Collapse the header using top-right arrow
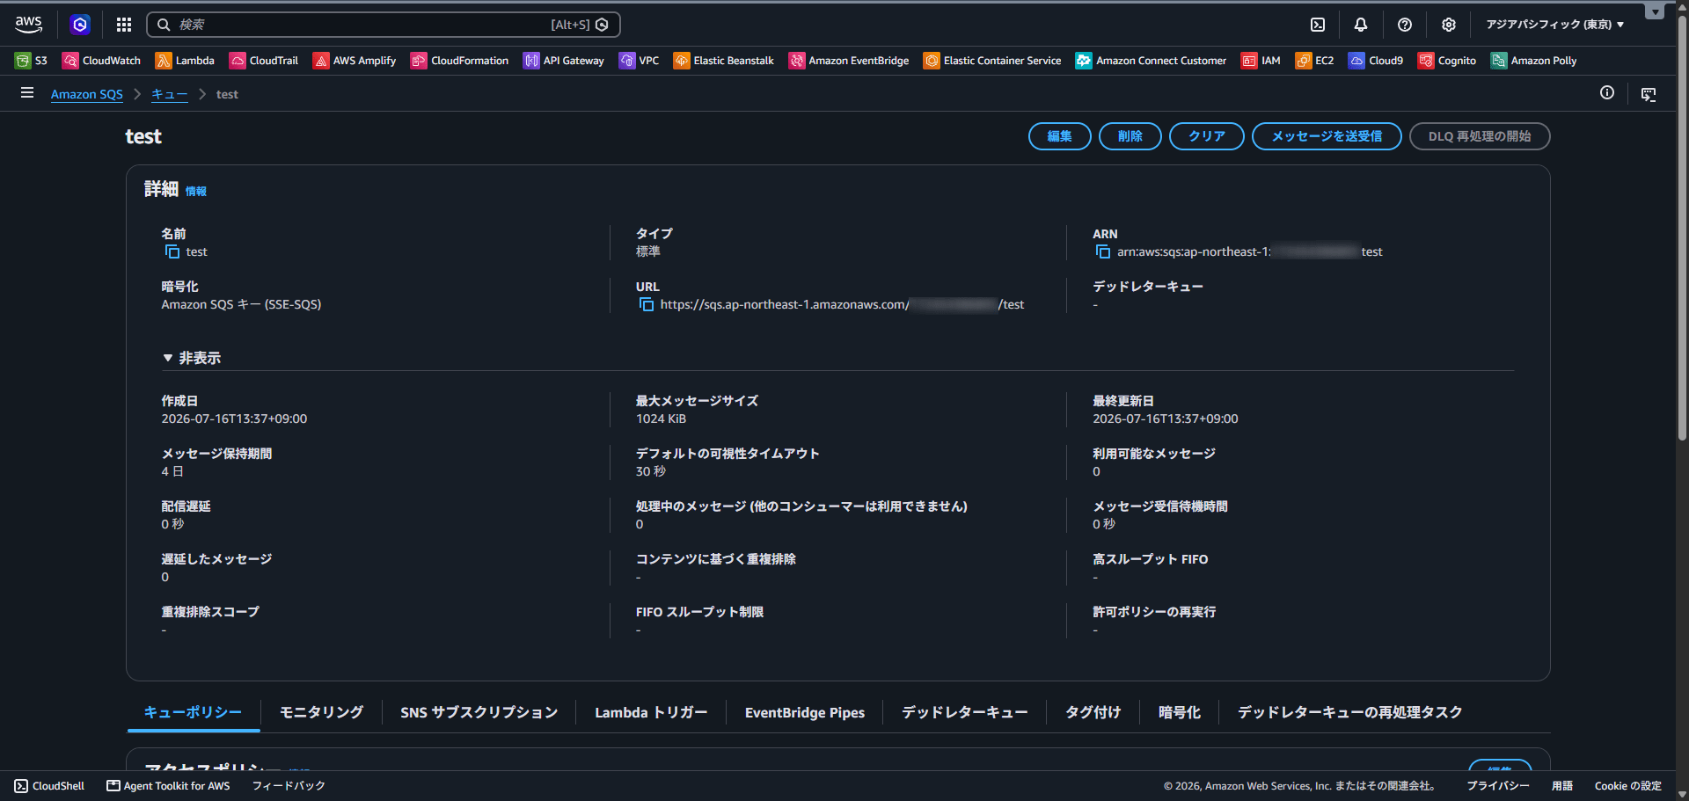Image resolution: width=1689 pixels, height=801 pixels. (1655, 11)
